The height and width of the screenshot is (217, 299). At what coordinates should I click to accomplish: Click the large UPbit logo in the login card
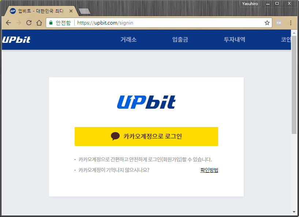[146, 102]
